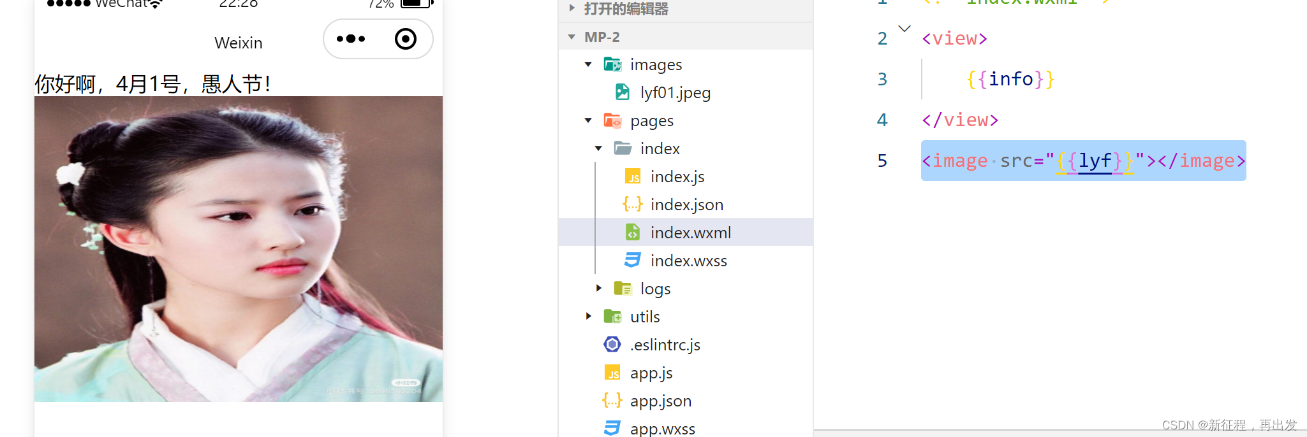Click the index.json braces icon
The image size is (1307, 437).
pos(633,204)
